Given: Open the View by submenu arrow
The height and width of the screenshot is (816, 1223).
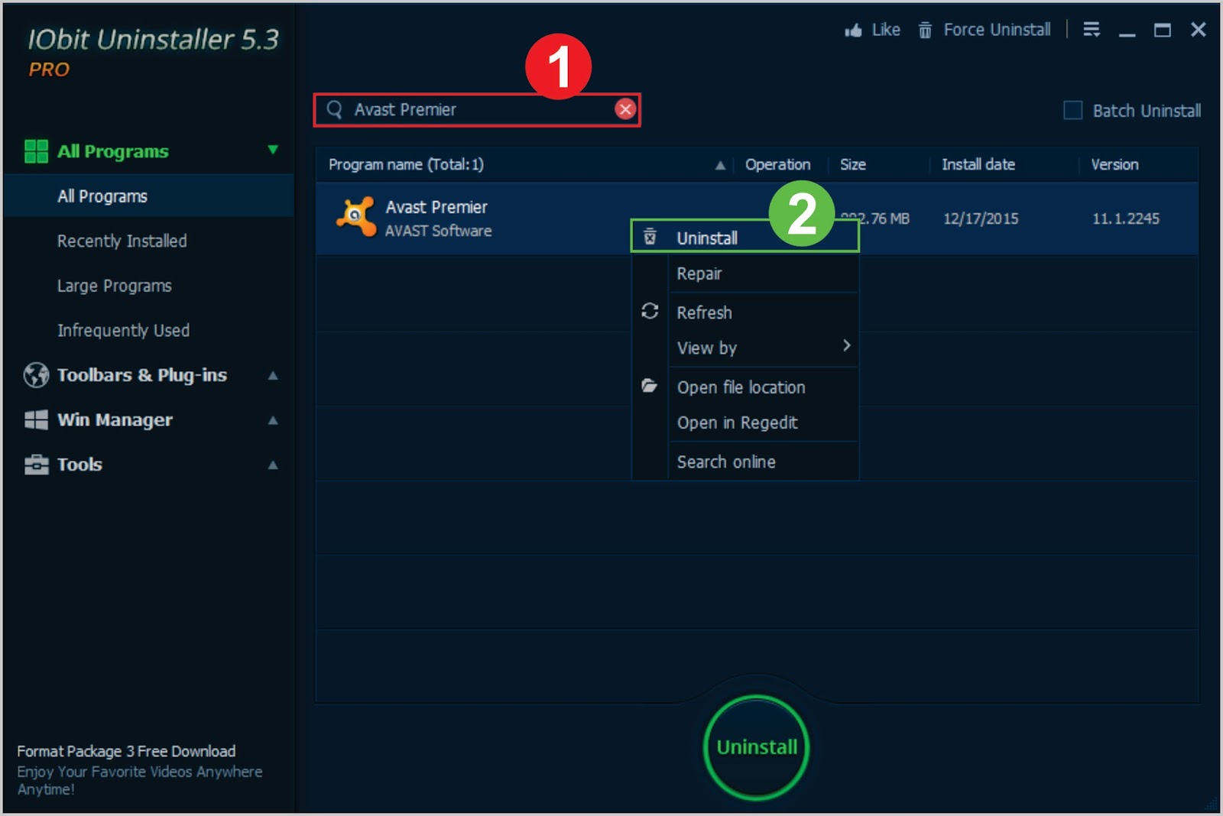Looking at the screenshot, I should click(846, 345).
